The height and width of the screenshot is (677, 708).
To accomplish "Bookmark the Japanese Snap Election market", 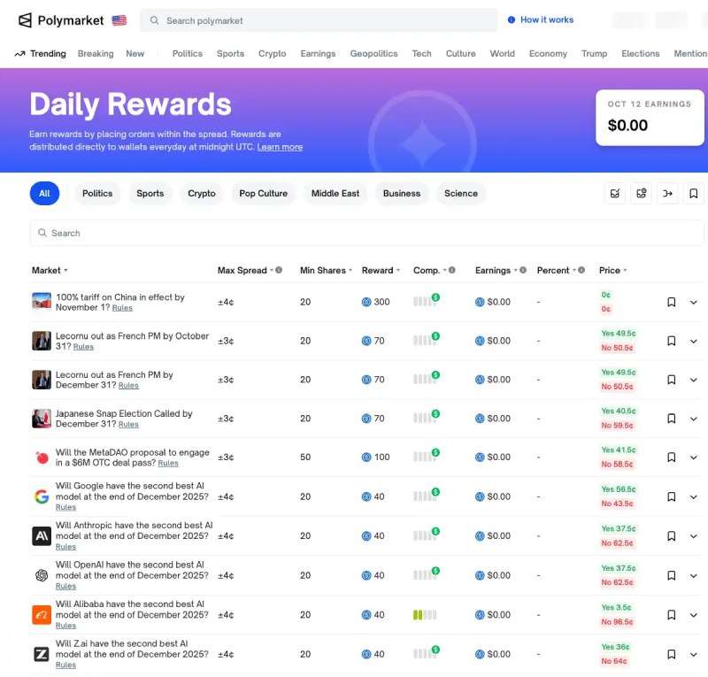I will click(x=672, y=419).
